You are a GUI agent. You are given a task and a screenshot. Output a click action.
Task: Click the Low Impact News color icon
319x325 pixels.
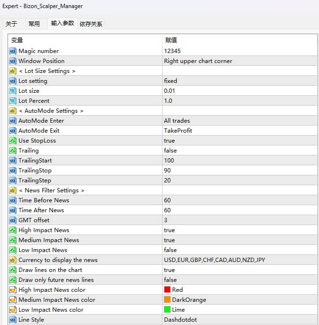(13, 310)
